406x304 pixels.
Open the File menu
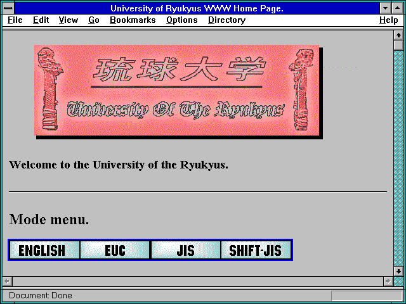pos(15,20)
